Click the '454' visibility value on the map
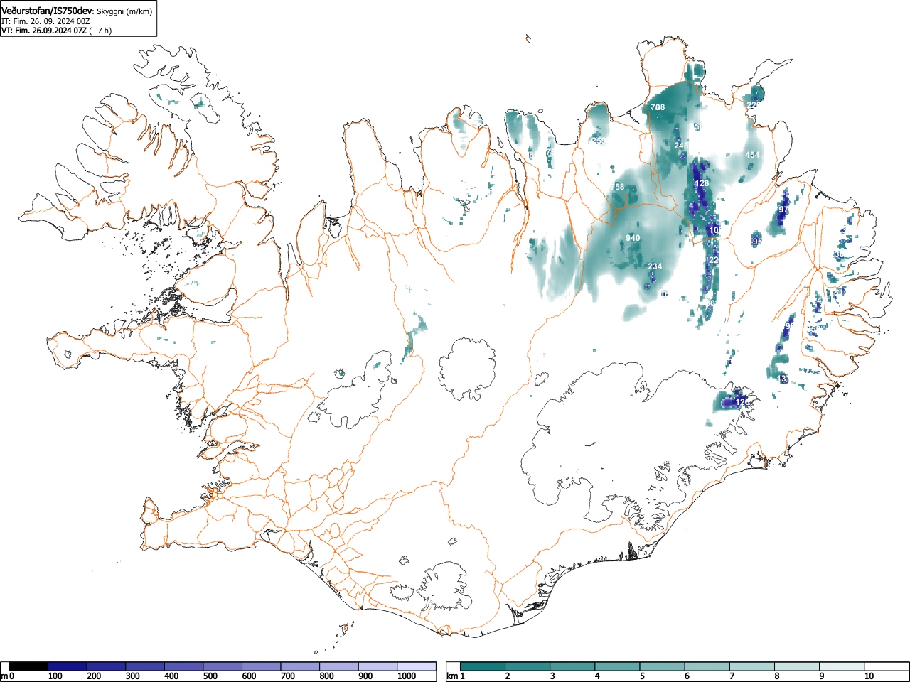This screenshot has height=682, width=910. (752, 155)
